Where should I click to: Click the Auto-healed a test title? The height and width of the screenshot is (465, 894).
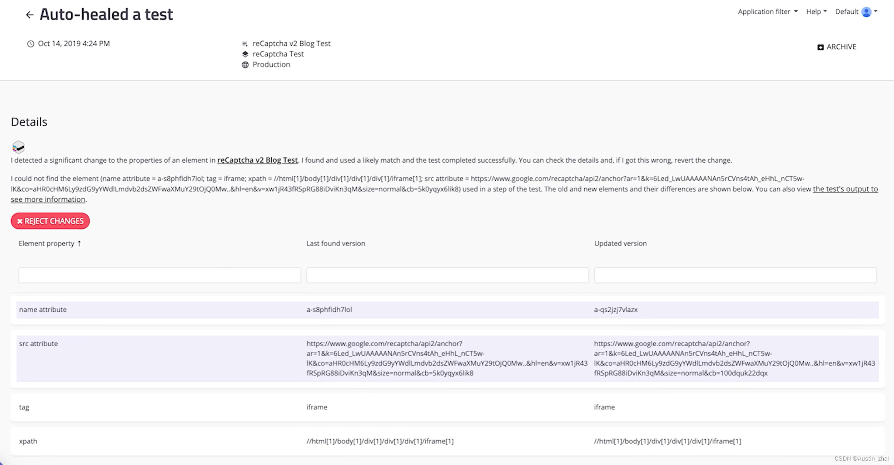[x=106, y=14]
